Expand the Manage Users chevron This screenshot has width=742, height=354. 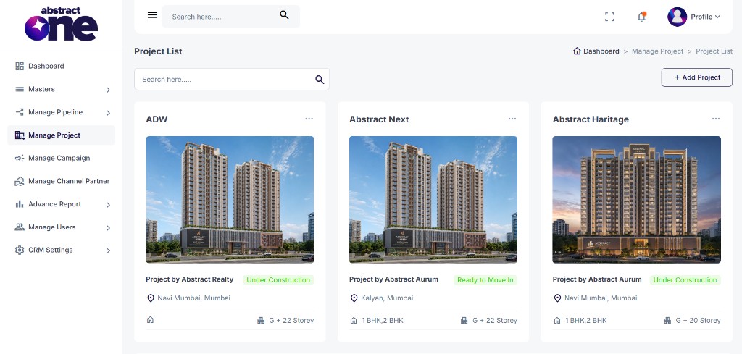[109, 228]
